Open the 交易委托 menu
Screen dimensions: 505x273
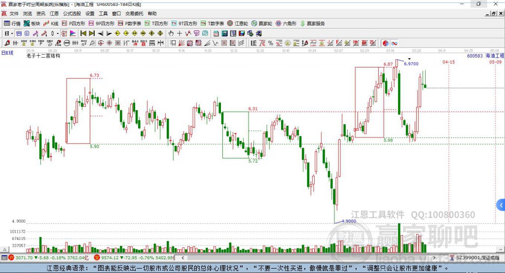pyautogui.click(x=134, y=13)
